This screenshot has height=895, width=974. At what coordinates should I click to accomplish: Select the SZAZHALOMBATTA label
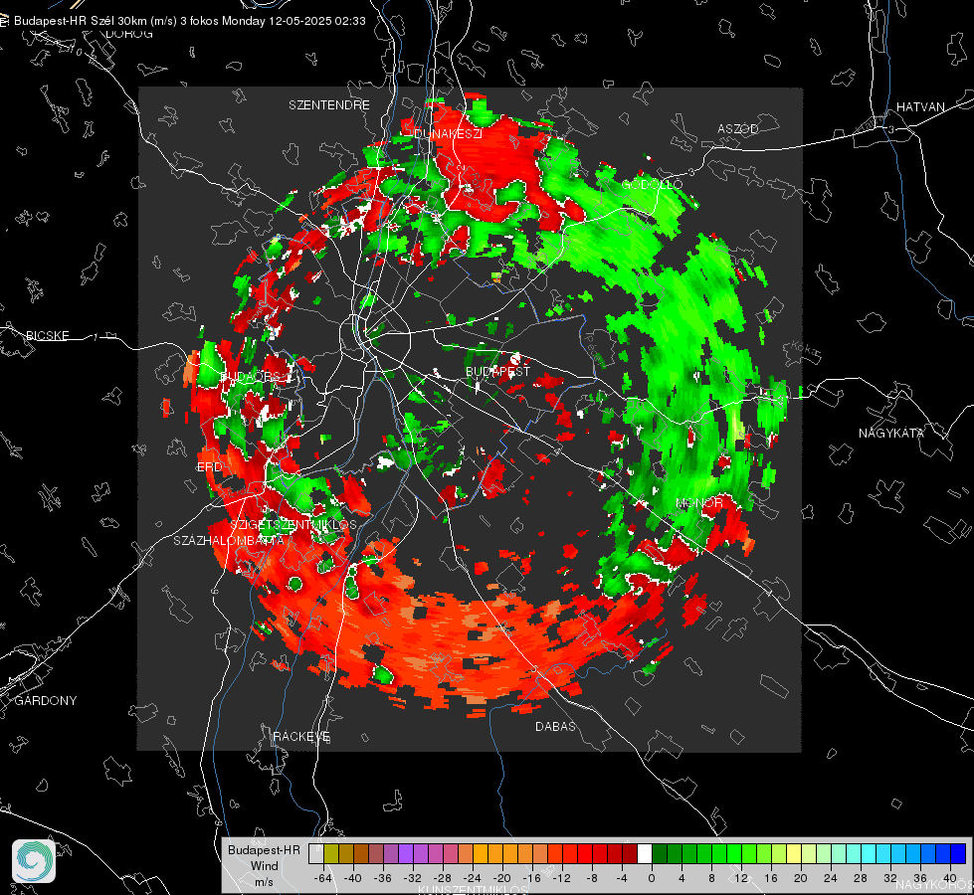[x=229, y=540]
